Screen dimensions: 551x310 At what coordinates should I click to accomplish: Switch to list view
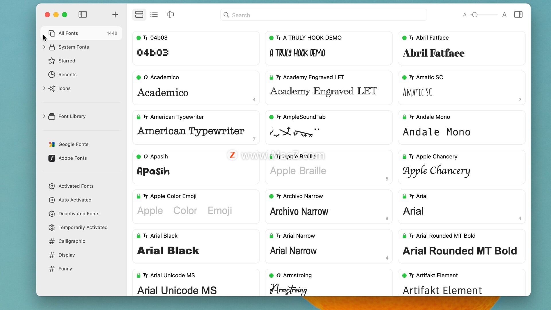click(x=154, y=14)
